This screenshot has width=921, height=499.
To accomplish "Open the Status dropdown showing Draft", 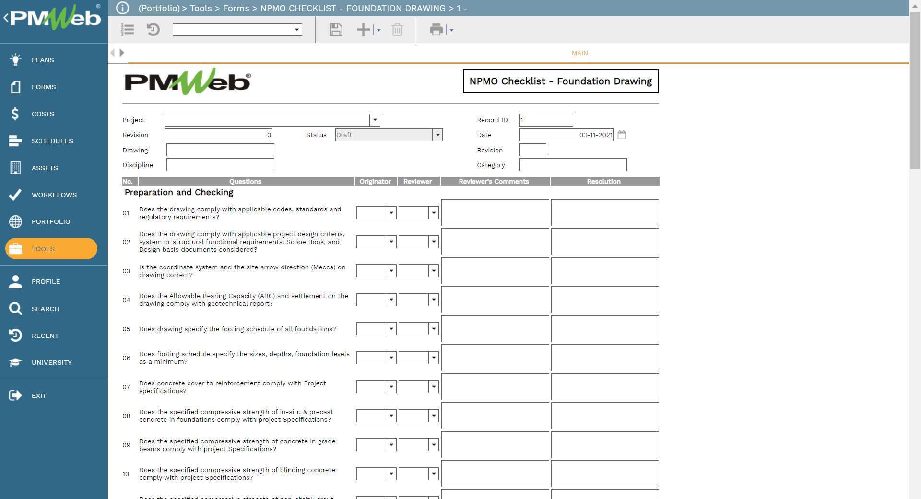I will (437, 135).
